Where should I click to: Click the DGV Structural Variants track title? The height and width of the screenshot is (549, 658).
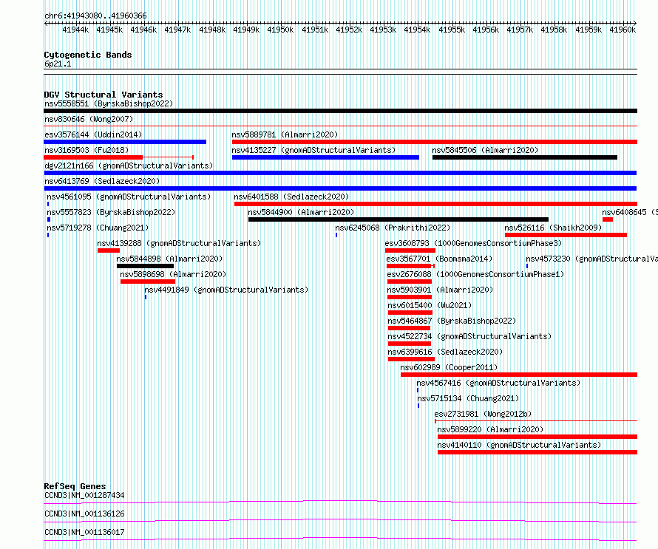104,95
